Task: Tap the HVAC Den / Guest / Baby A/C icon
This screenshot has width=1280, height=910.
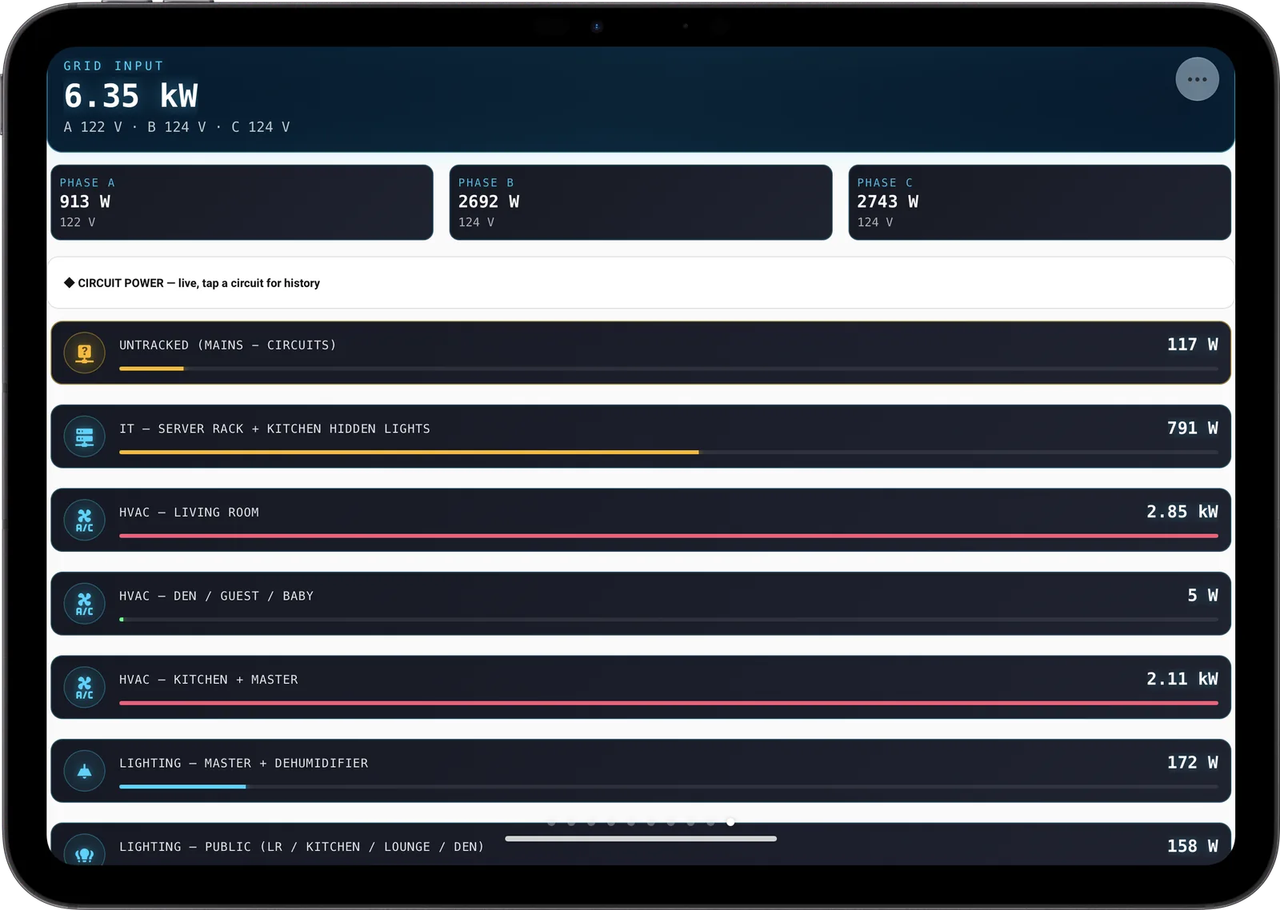Action: point(84,604)
